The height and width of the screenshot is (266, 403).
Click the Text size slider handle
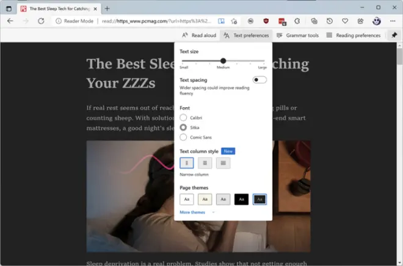pyautogui.click(x=223, y=61)
